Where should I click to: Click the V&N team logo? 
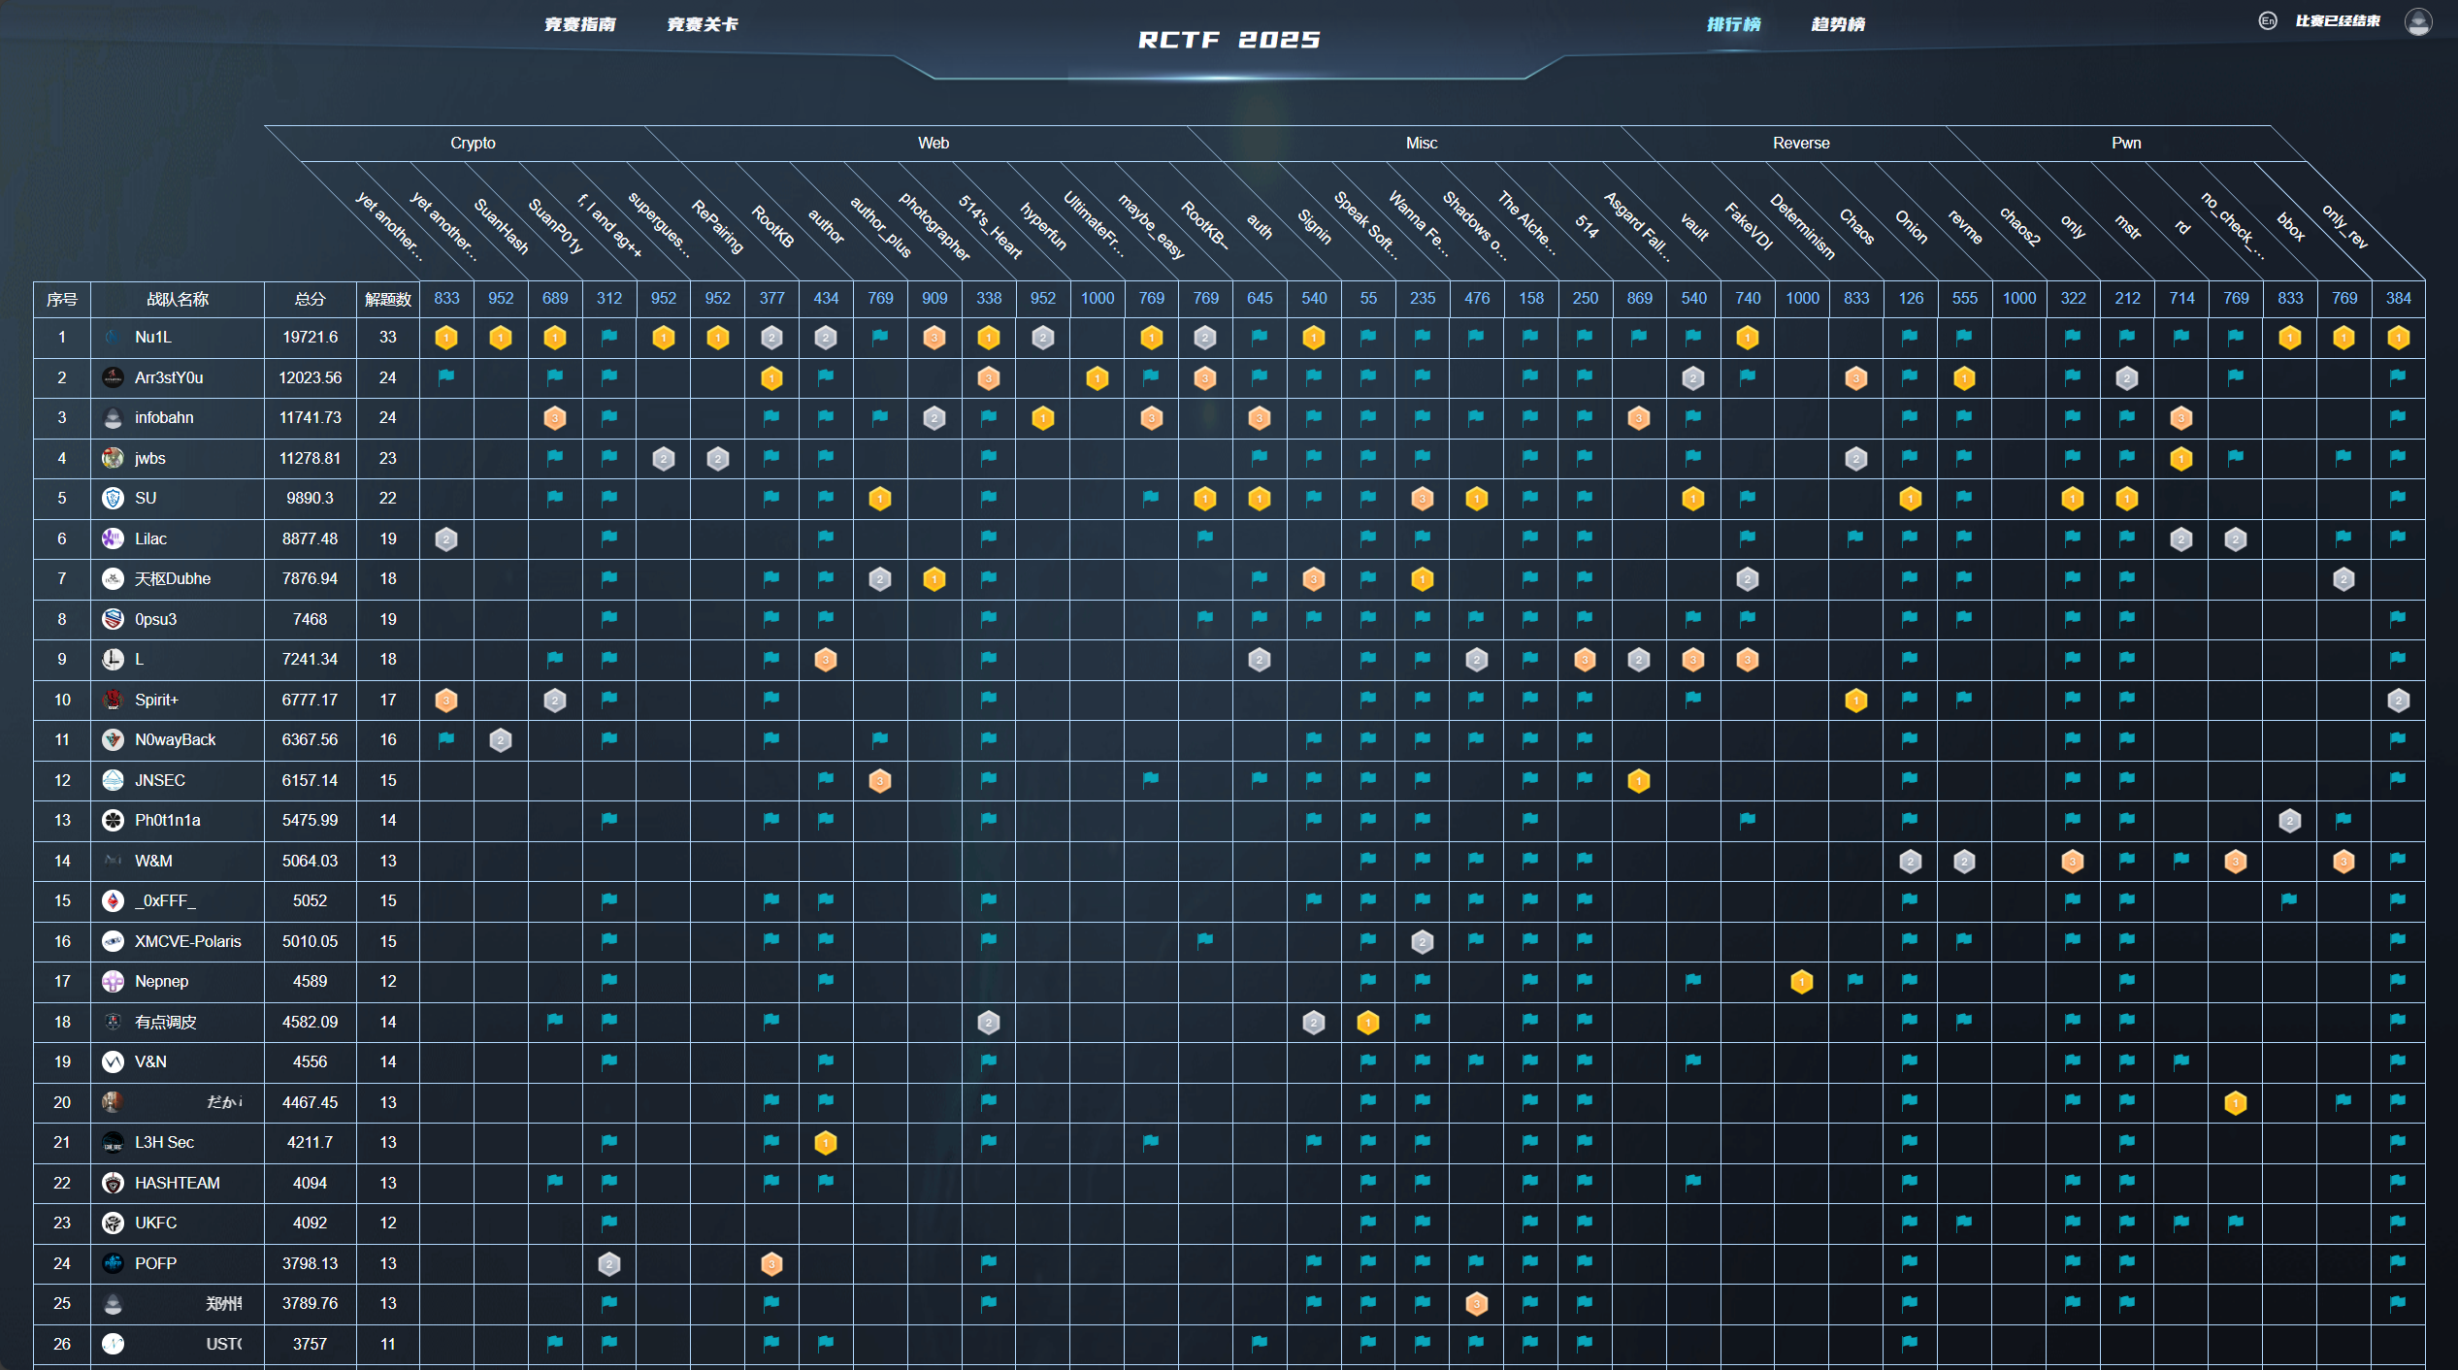pos(113,1062)
